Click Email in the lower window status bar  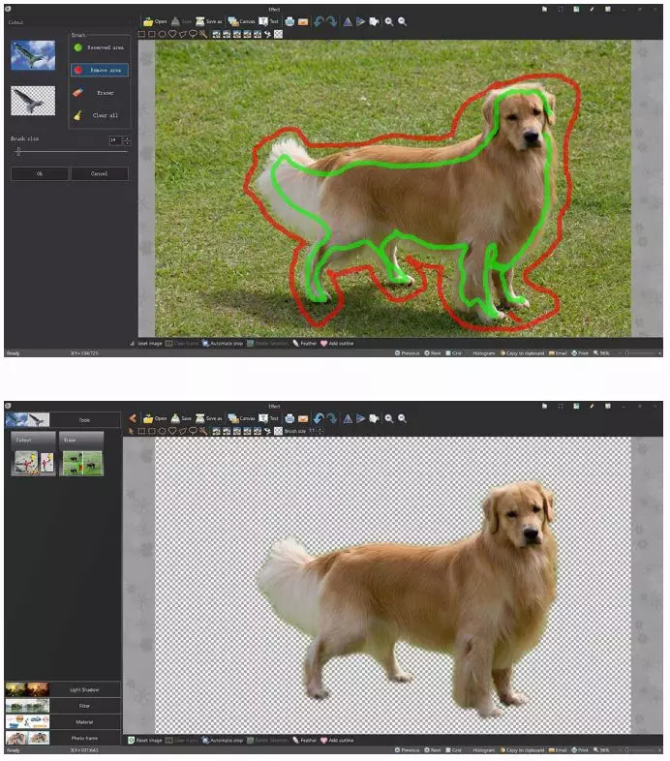pyautogui.click(x=558, y=750)
